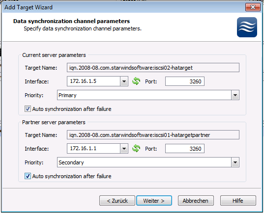Expand the Secondary priority dropdown
264x213 pixels.
235,162
